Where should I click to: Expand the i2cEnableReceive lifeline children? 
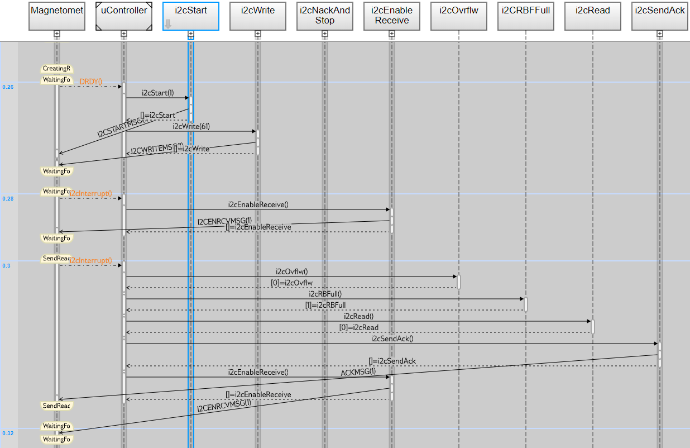pyautogui.click(x=391, y=34)
